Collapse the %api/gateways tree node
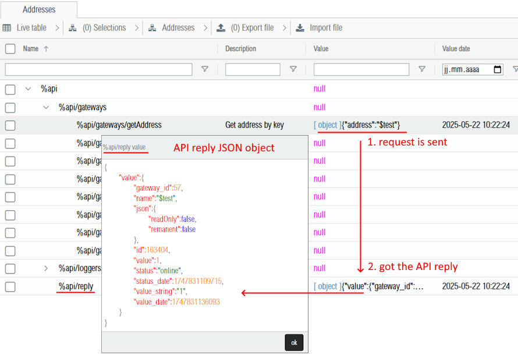Screen dimensions: 518x355 [47, 107]
